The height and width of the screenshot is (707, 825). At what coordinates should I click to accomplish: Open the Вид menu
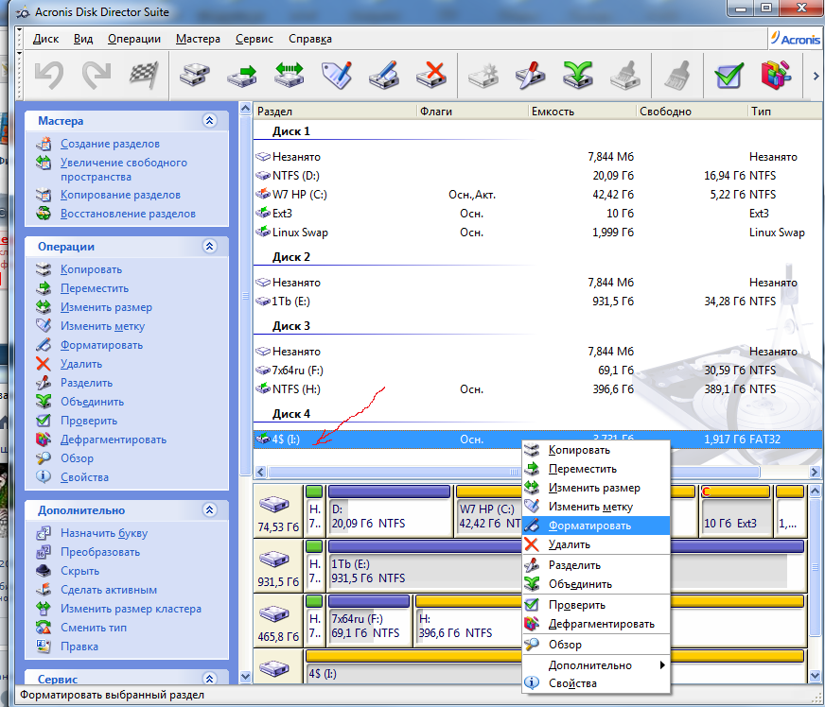point(83,39)
